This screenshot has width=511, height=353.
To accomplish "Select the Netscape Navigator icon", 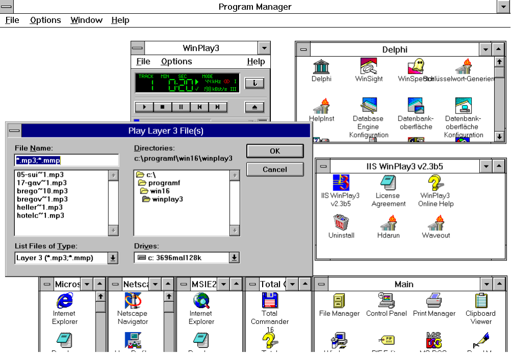I will [133, 300].
